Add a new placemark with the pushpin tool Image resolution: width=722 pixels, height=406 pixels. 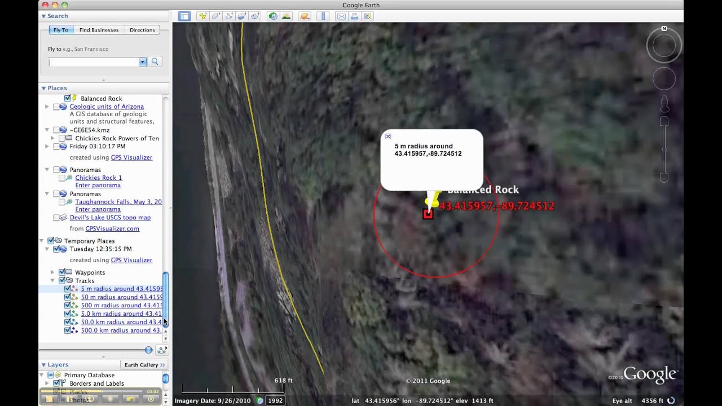(x=202, y=16)
